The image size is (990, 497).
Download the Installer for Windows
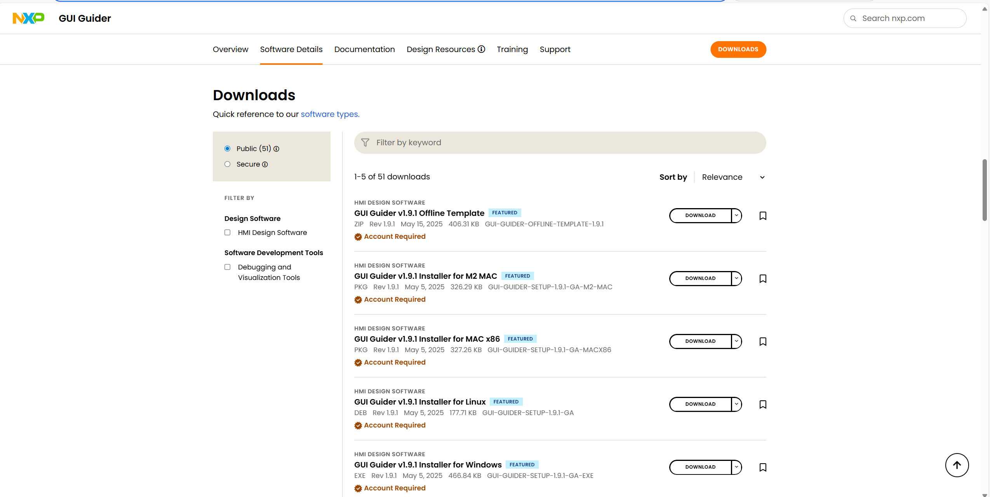coord(700,467)
